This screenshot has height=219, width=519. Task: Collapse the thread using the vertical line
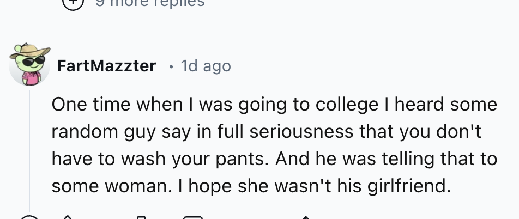(x=29, y=147)
